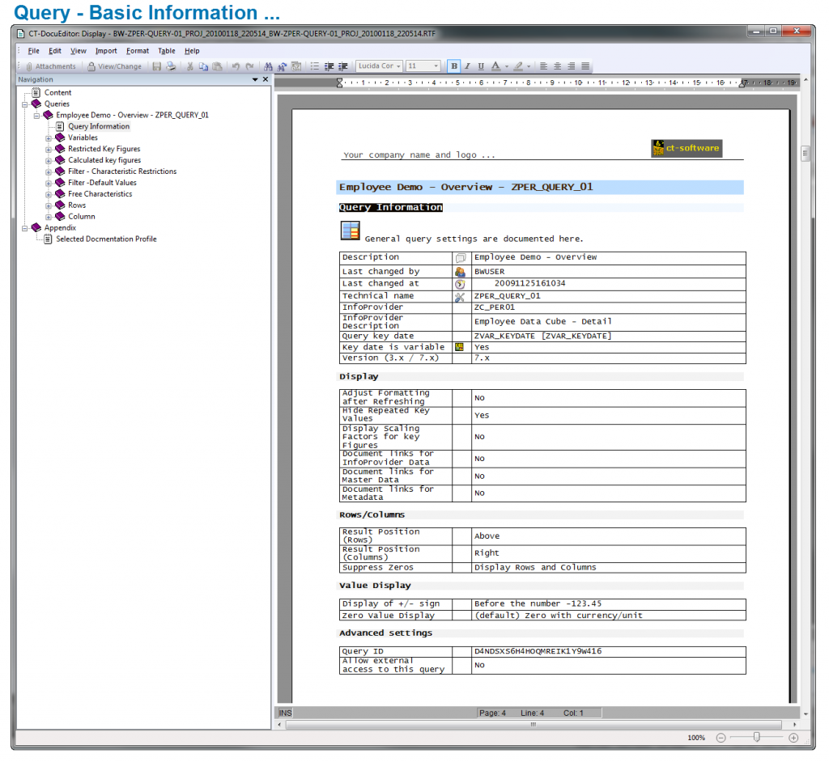Viewport: 829px width, 762px height.
Task: Click the Underline icon
Action: pos(481,66)
